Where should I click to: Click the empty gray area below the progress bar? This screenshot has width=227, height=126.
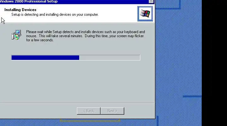(77, 82)
